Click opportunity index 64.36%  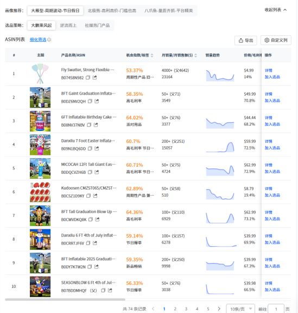(x=135, y=212)
